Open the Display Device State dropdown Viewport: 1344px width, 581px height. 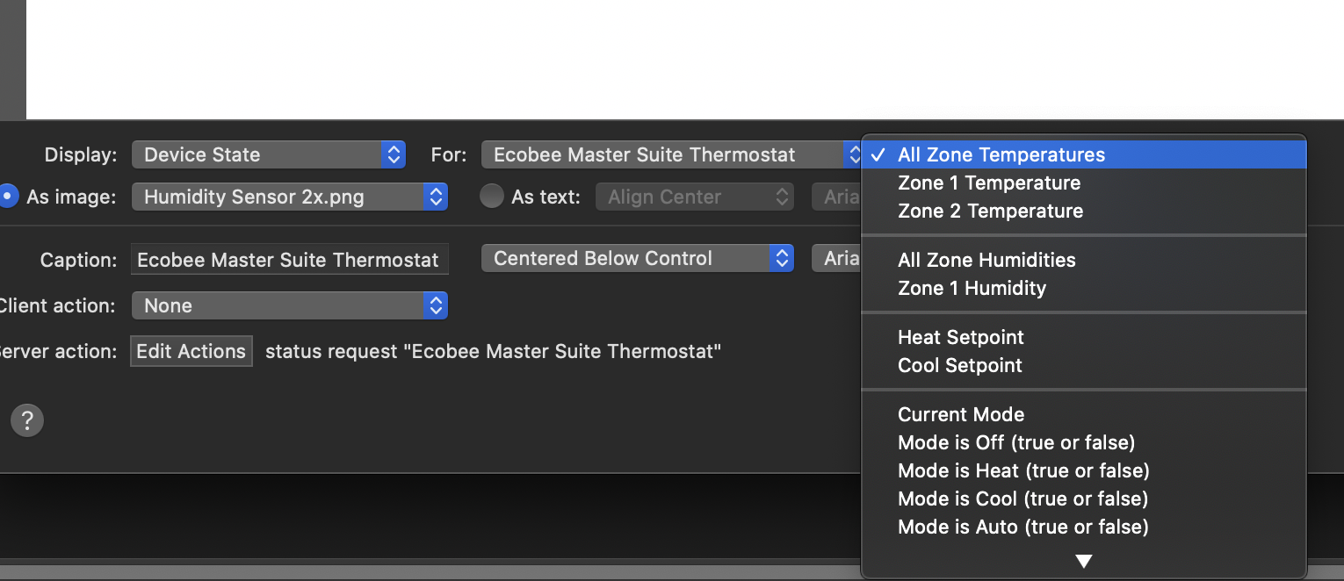pyautogui.click(x=269, y=154)
